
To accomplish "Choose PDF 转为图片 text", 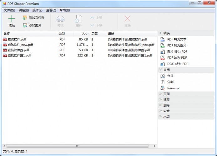I will point(177,46).
